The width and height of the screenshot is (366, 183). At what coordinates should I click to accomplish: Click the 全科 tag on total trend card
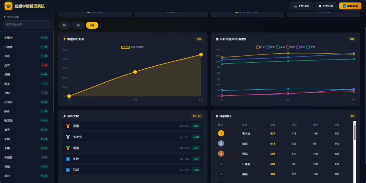point(199,39)
